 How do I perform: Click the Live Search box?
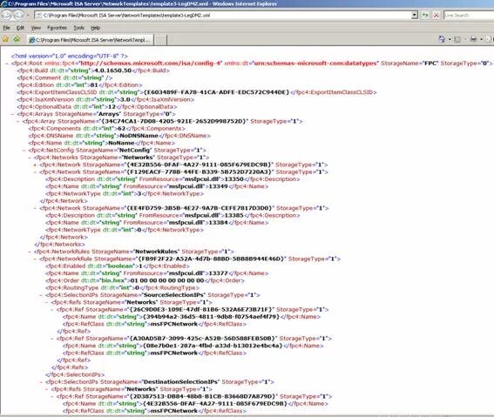coord(469,16)
